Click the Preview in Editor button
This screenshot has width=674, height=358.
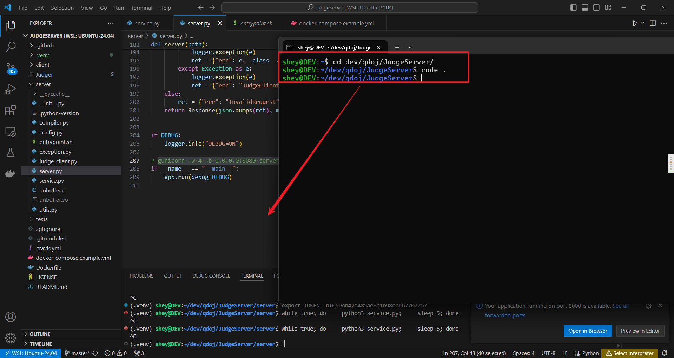(x=640, y=331)
